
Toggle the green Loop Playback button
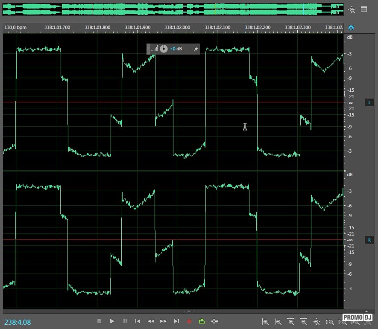click(x=202, y=321)
